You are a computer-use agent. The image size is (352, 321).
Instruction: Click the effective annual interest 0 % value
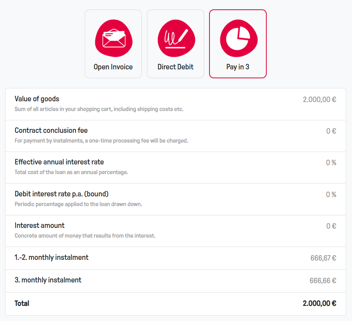coord(331,162)
